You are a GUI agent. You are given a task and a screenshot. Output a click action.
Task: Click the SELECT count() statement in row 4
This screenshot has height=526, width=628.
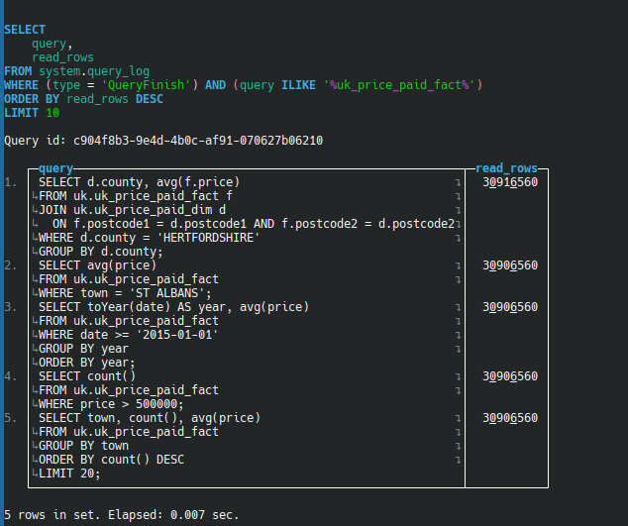pos(87,376)
